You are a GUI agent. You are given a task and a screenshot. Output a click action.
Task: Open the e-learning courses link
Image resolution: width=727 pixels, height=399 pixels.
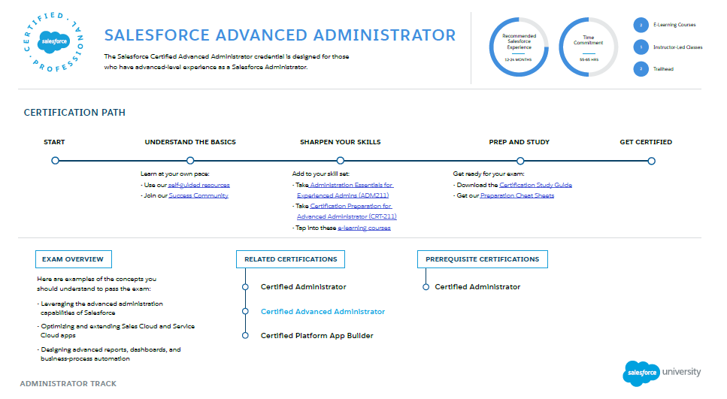point(364,228)
